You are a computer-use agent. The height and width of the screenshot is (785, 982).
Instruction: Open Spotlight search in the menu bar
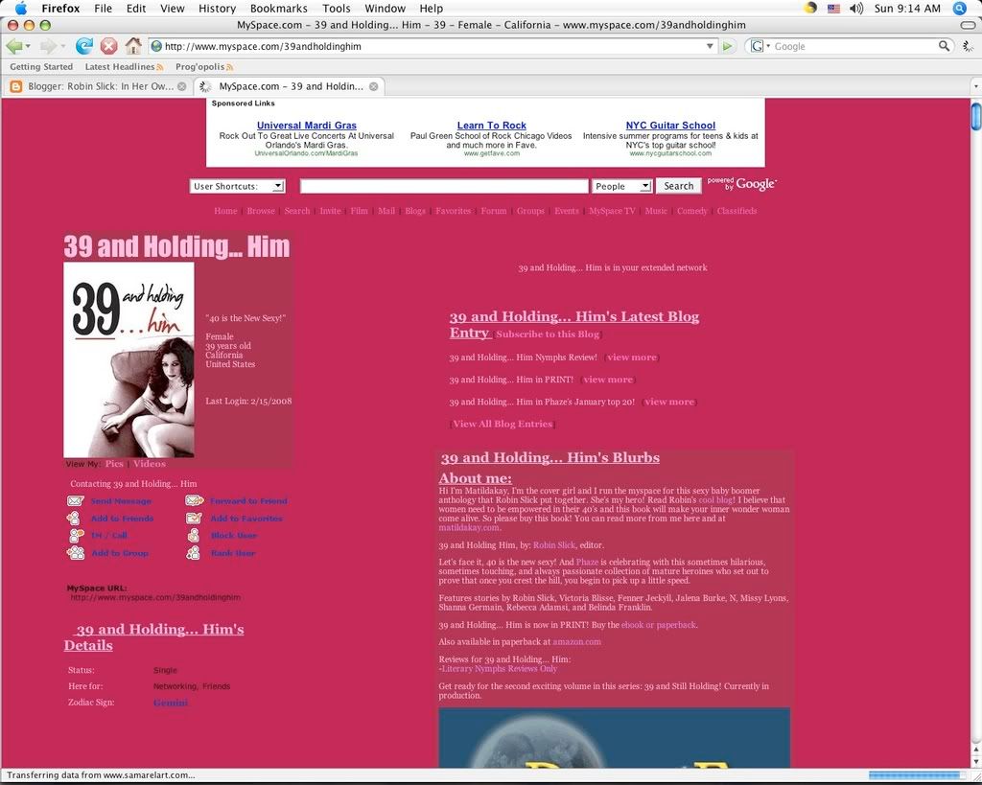click(959, 8)
